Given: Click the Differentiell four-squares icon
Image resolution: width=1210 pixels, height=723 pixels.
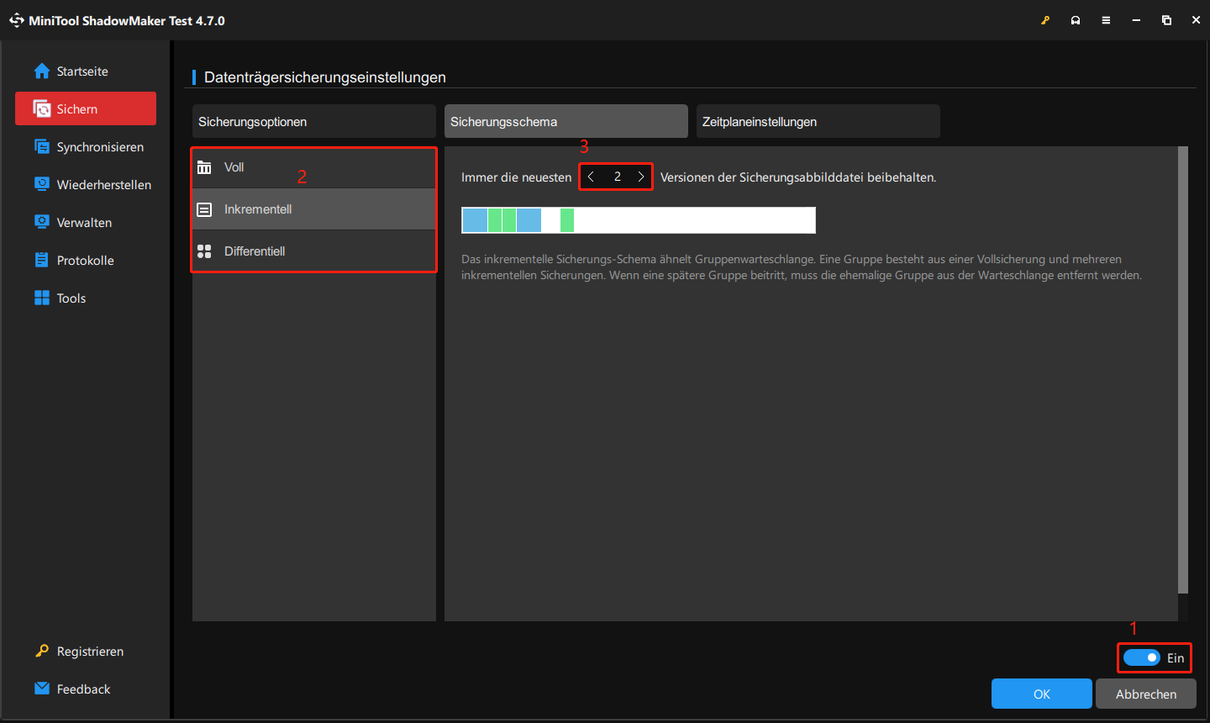Looking at the screenshot, I should pos(204,251).
